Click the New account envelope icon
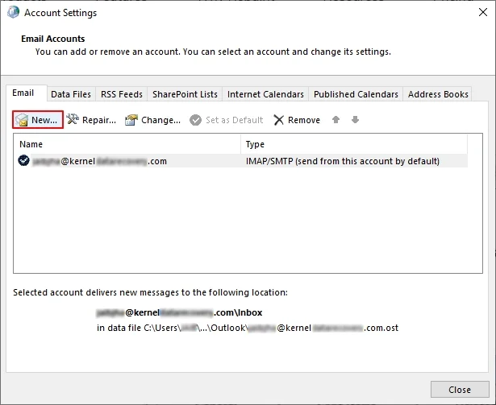 pyautogui.click(x=22, y=120)
